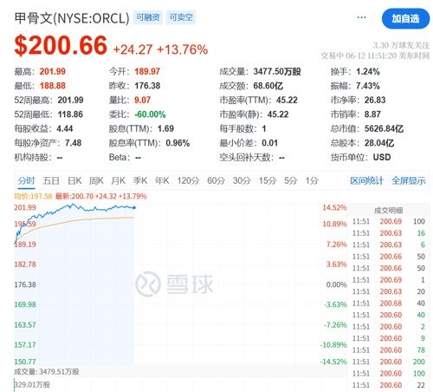433x392 pixels.
Task: Click the 成交额 value 68.60亿
Action: (x=268, y=86)
